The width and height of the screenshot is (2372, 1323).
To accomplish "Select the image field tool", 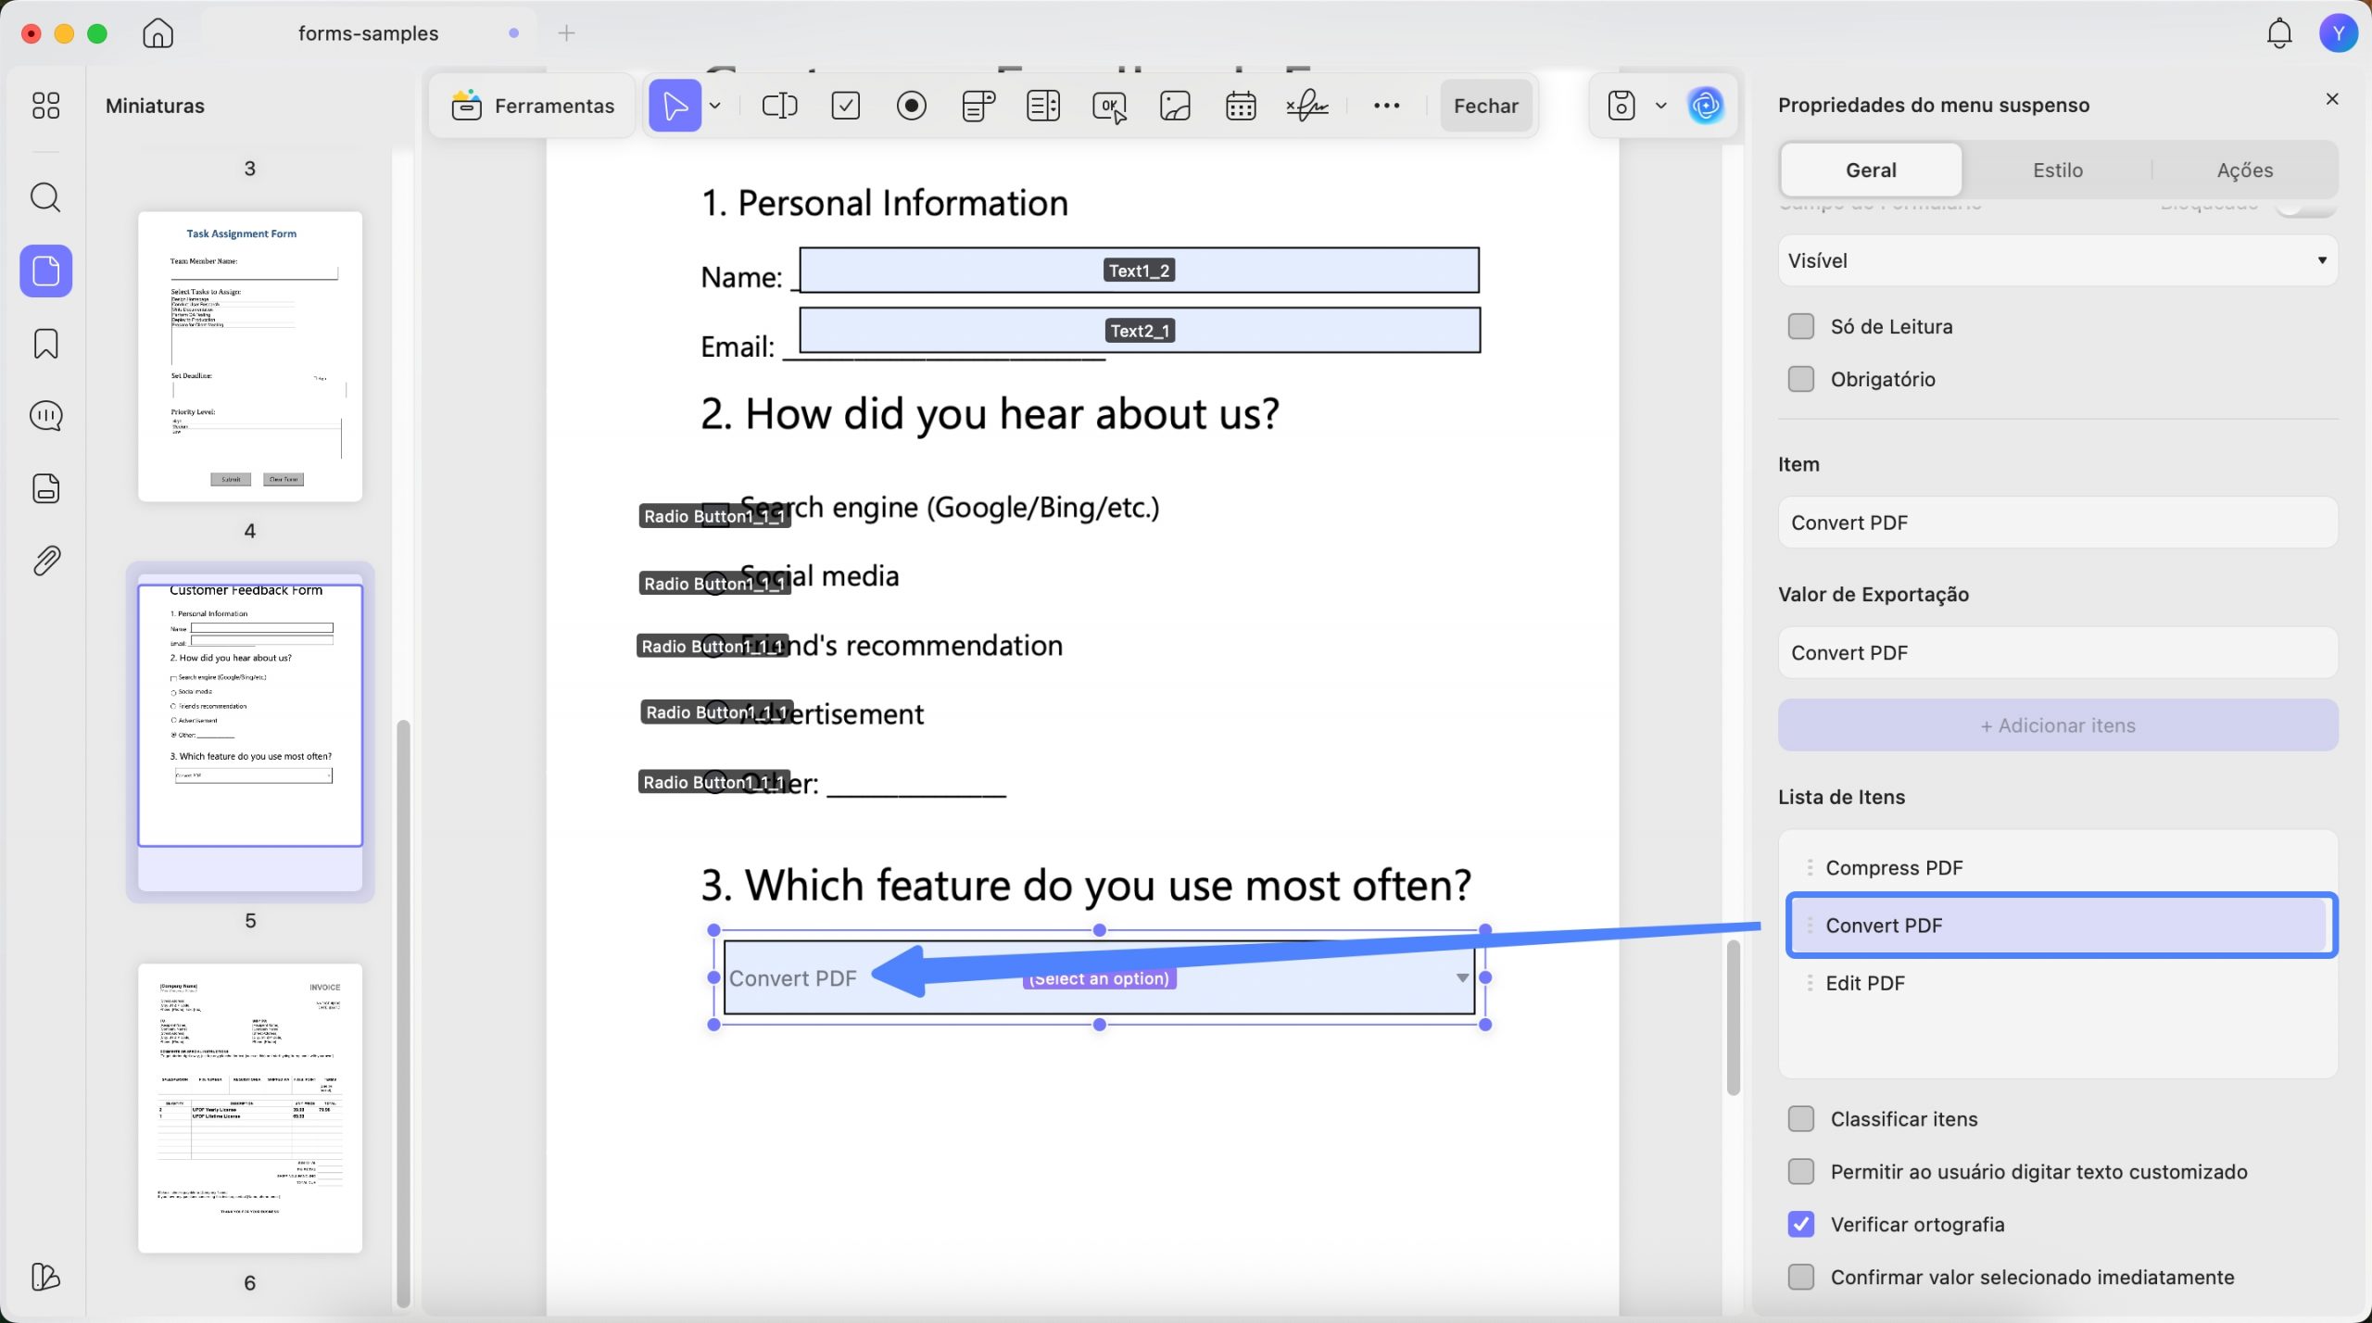I will pos(1175,106).
